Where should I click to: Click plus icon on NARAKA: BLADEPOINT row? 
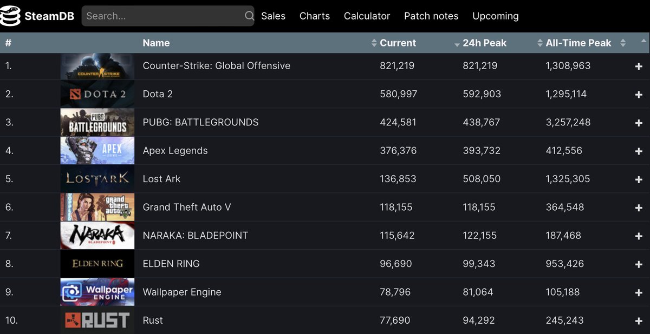coord(639,236)
